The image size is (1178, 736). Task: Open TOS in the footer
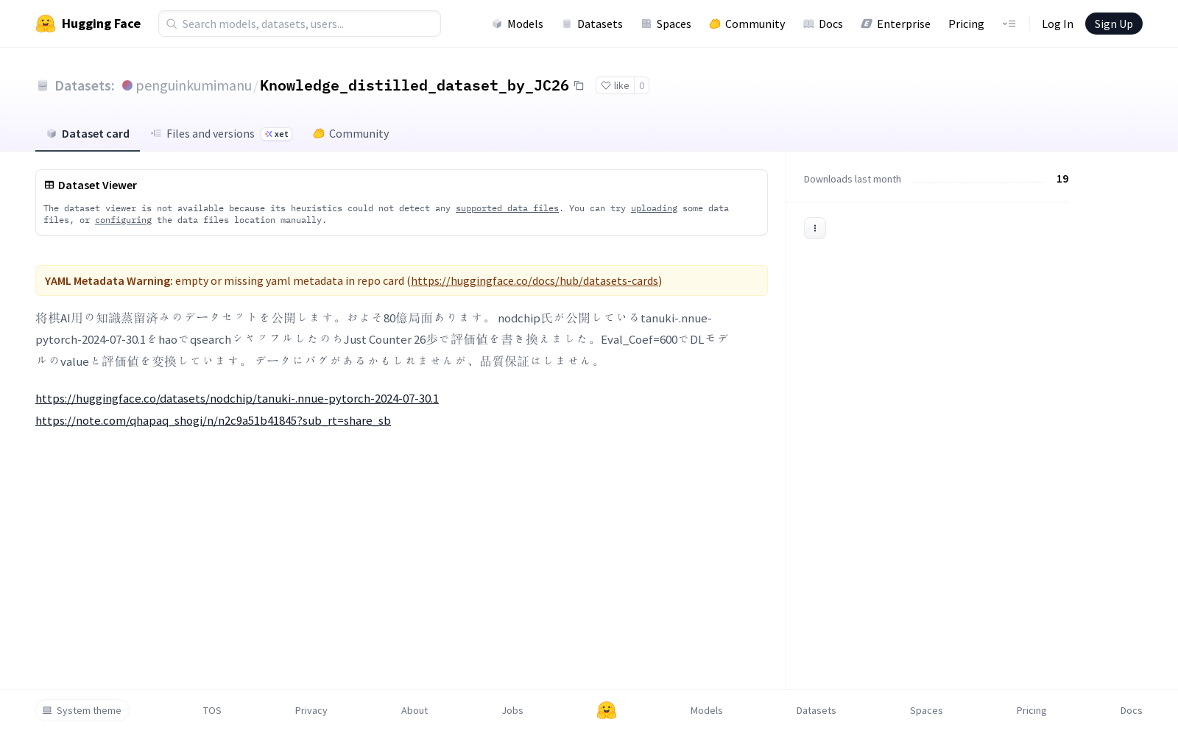pyautogui.click(x=212, y=710)
